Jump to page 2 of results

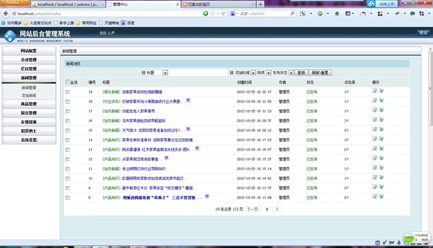click(277, 209)
